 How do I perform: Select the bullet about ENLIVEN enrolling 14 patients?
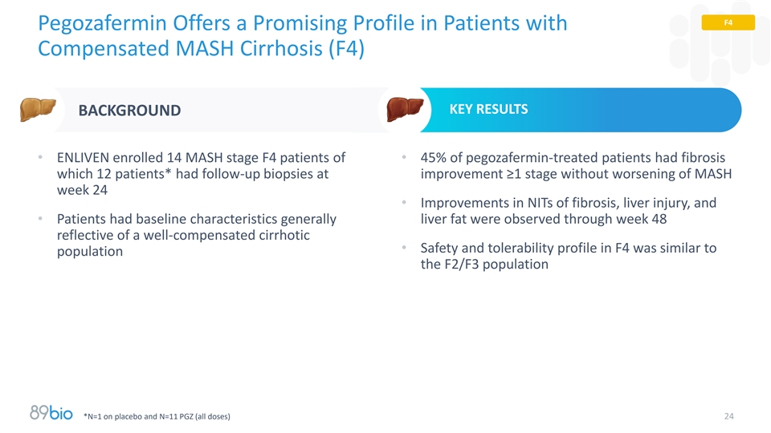coord(201,174)
